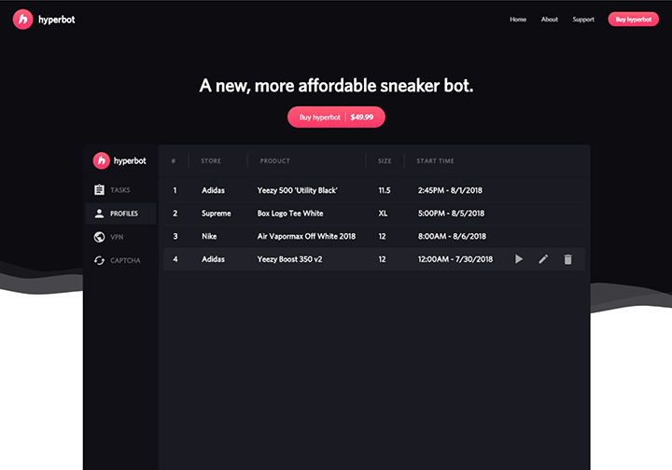Viewport: 672px width, 470px height.
Task: Click Adidas store cell in row 1
Action: [x=213, y=190]
